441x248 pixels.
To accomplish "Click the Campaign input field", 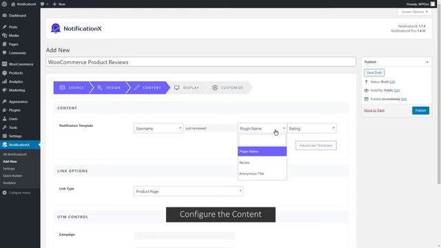I will click(184, 236).
